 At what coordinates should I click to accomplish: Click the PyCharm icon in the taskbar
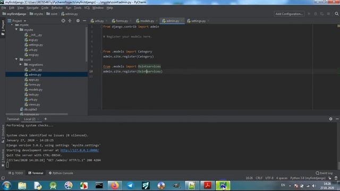(223, 186)
